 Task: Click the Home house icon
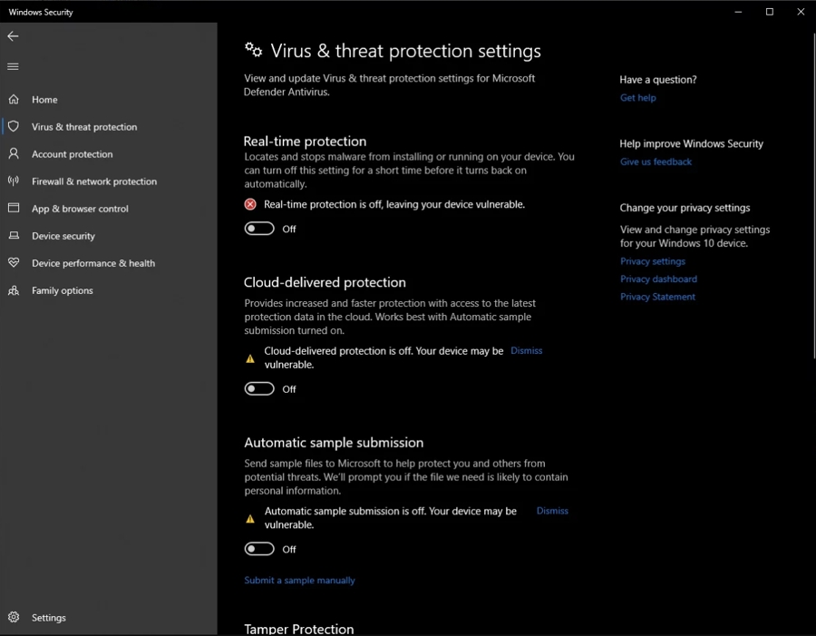(x=14, y=100)
